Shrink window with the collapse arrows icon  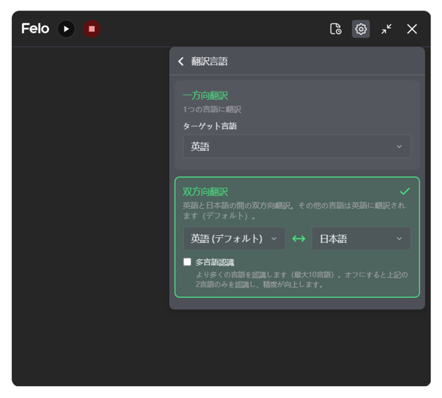386,29
